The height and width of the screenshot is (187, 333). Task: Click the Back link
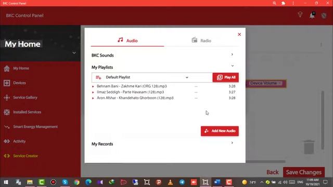273,172
